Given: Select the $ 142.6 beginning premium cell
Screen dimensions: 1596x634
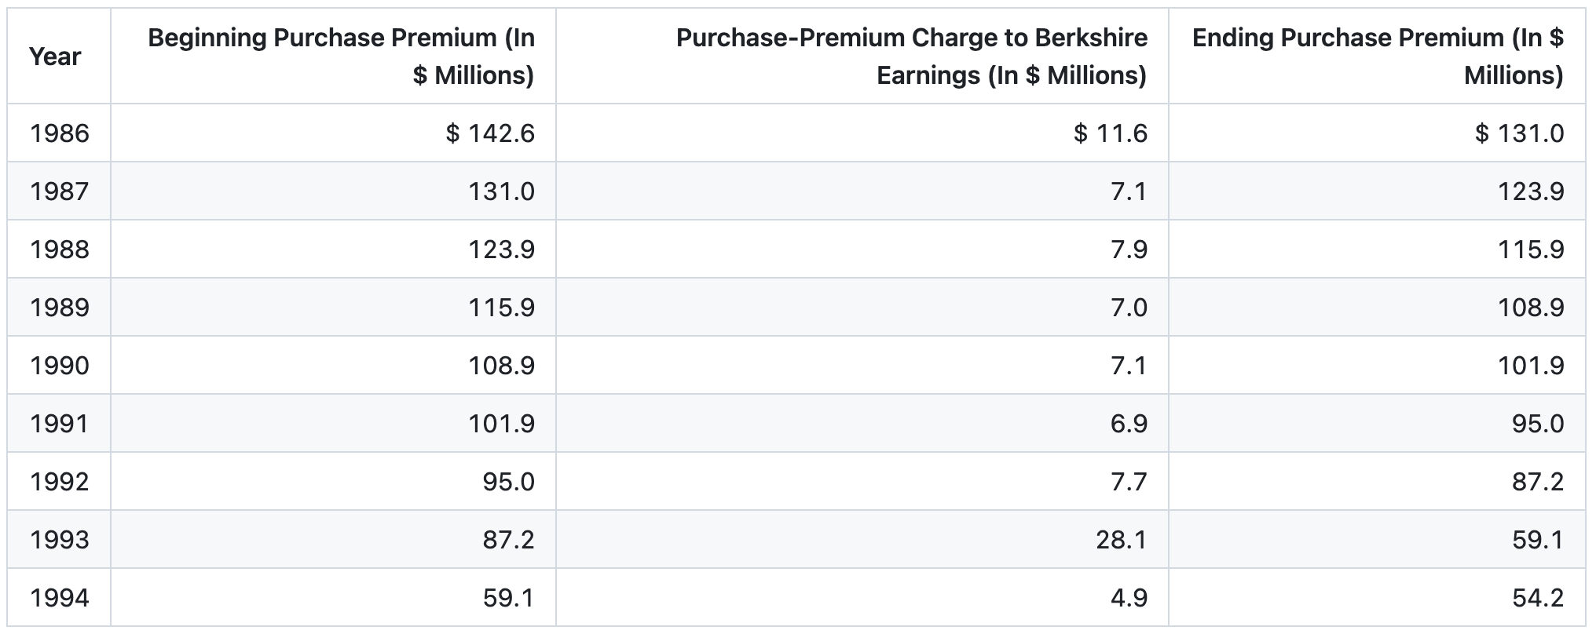Looking at the screenshot, I should tap(490, 133).
